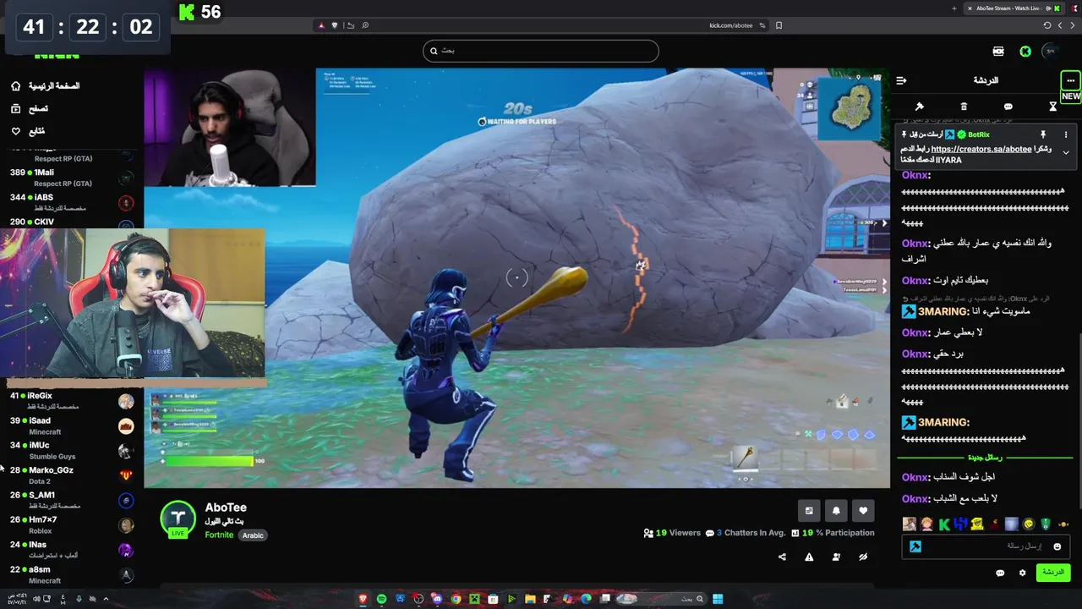
Task: Open S_AM1 channel in sidebar
Action: 72,500
